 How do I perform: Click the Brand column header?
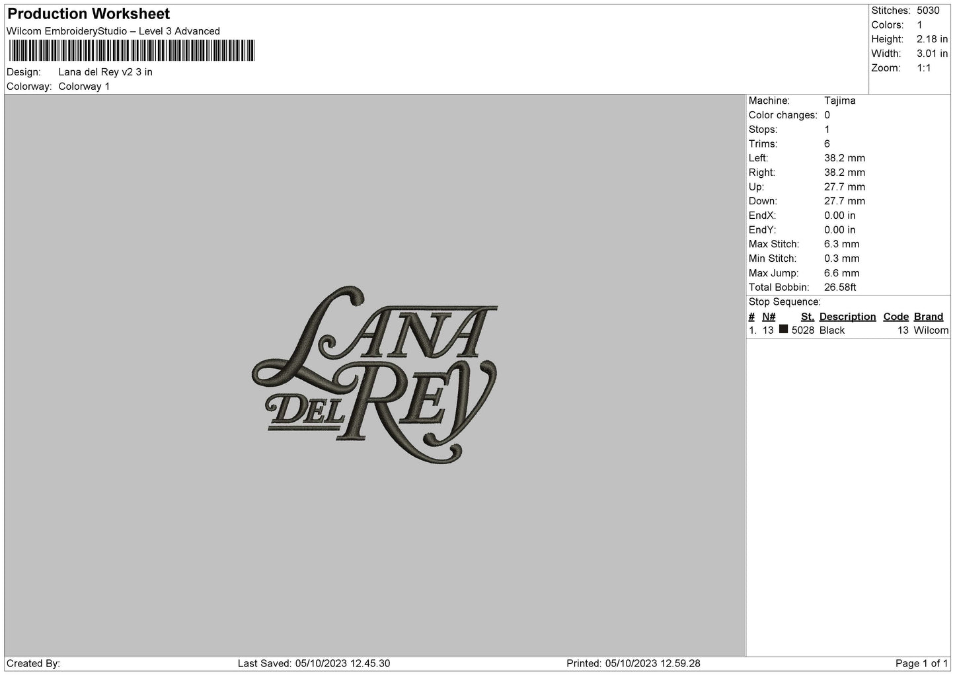pyautogui.click(x=929, y=317)
